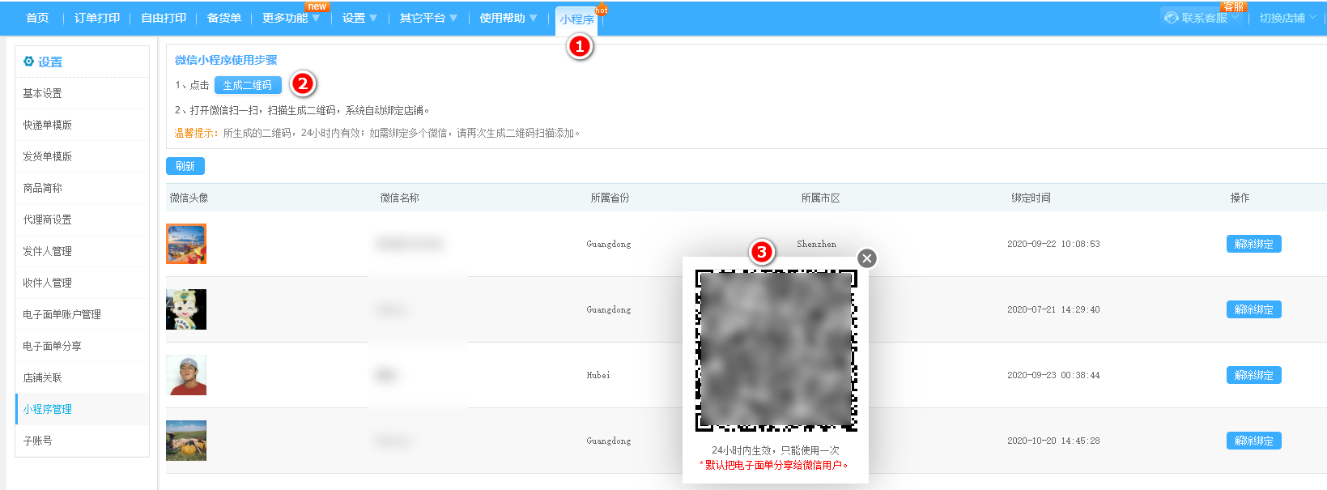Viewport: 1327px width, 490px height.
Task: Expand the 设置 dropdown in top bar
Action: click(x=359, y=18)
